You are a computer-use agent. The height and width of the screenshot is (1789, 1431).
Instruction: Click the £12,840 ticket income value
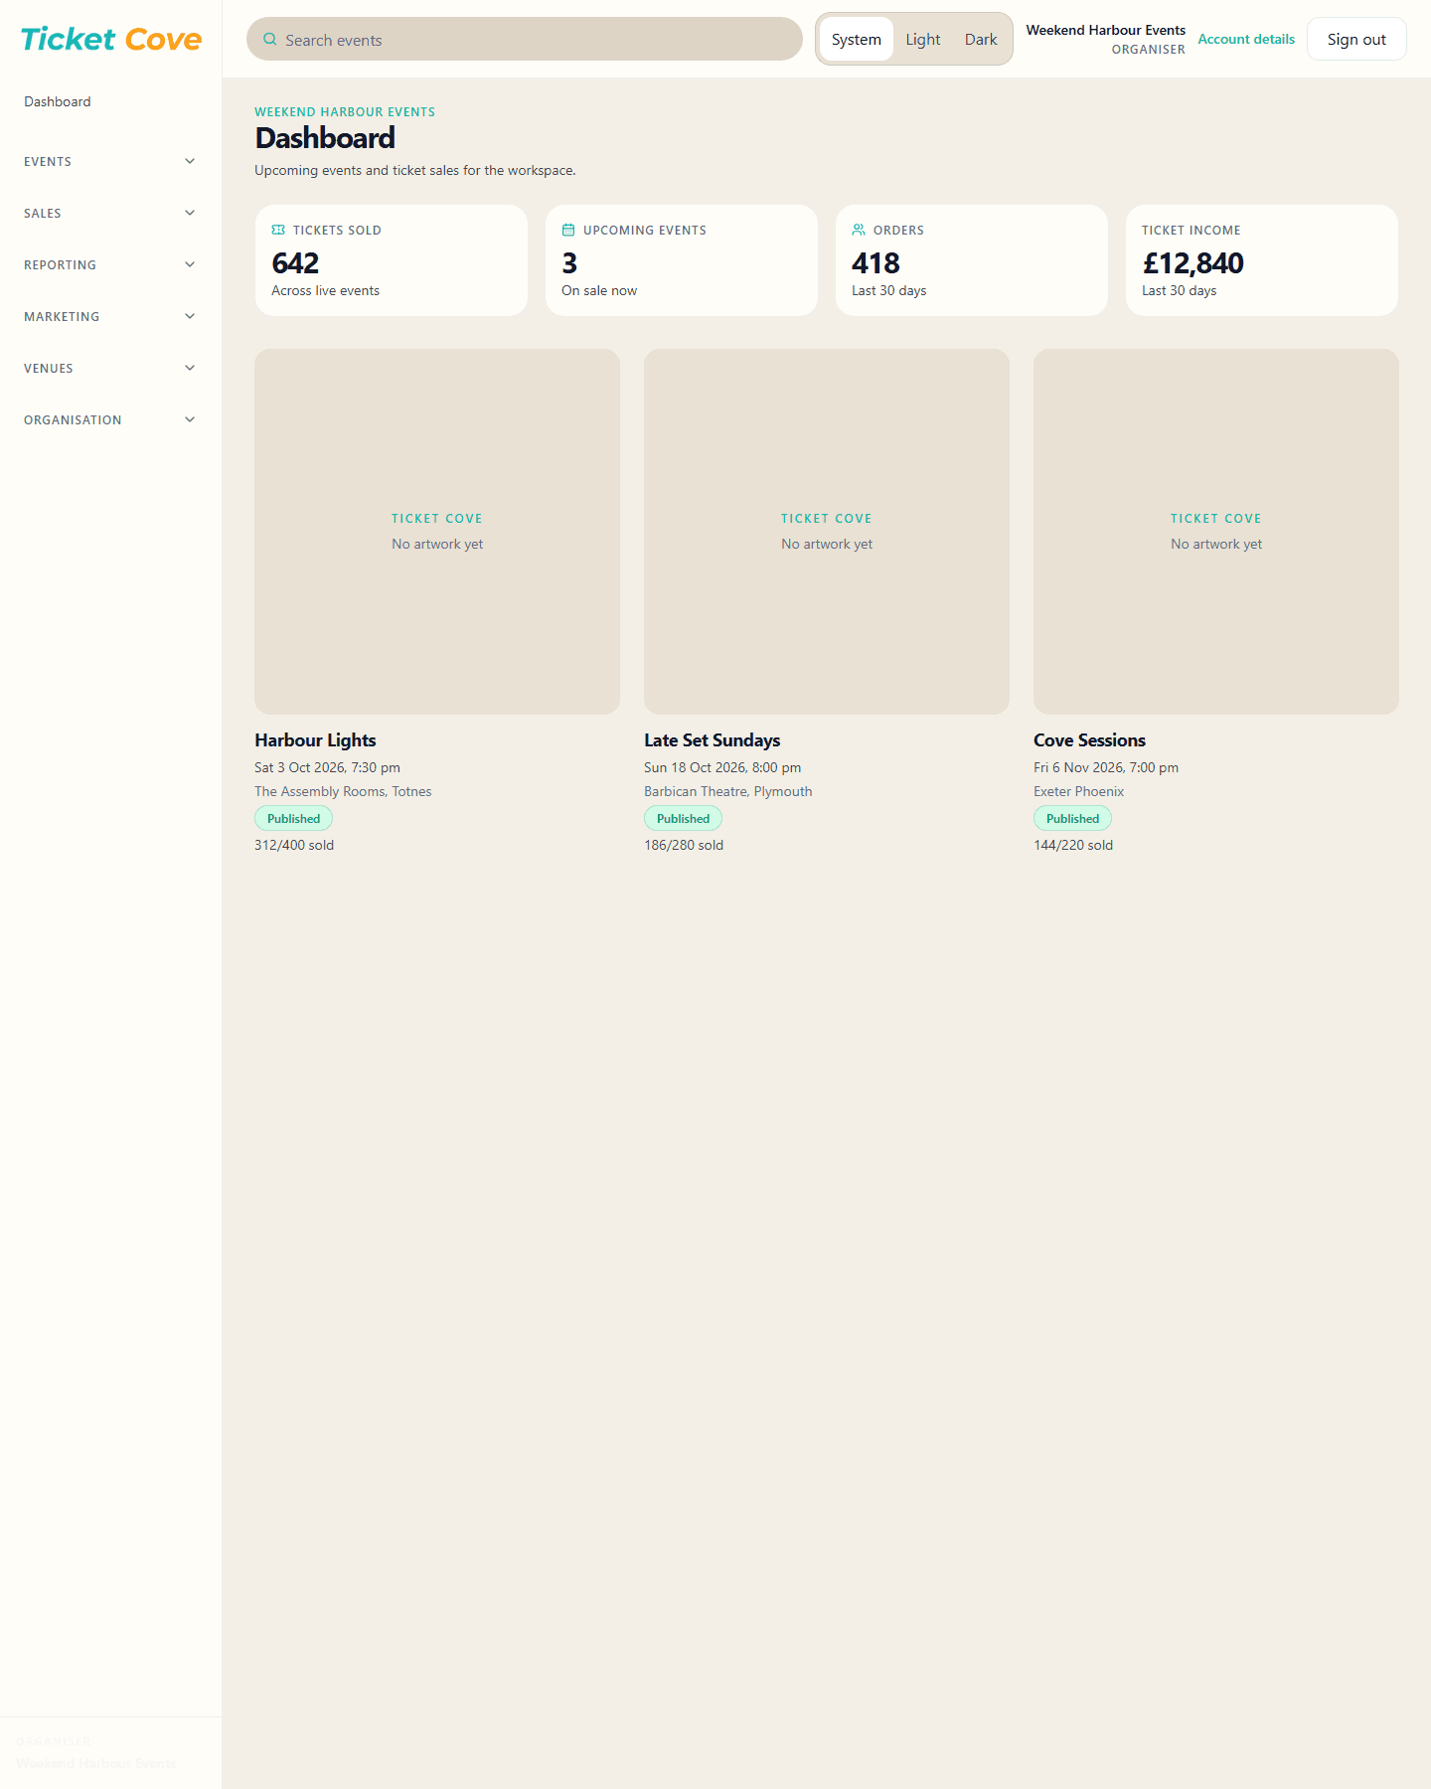[x=1192, y=263]
